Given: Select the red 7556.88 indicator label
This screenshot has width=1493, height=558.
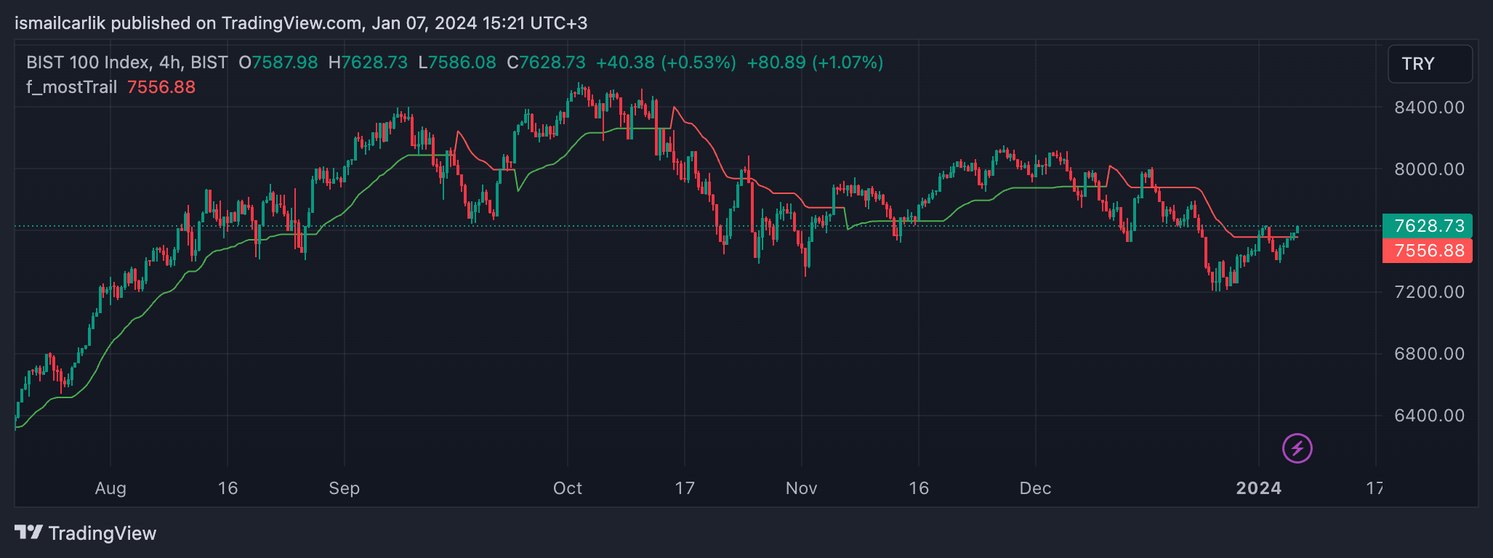Looking at the screenshot, I should pos(1427,251).
